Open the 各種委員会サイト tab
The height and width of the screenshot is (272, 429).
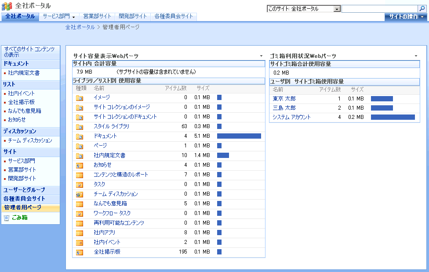click(174, 17)
